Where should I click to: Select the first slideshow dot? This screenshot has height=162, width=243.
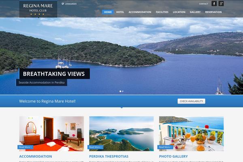(120, 91)
